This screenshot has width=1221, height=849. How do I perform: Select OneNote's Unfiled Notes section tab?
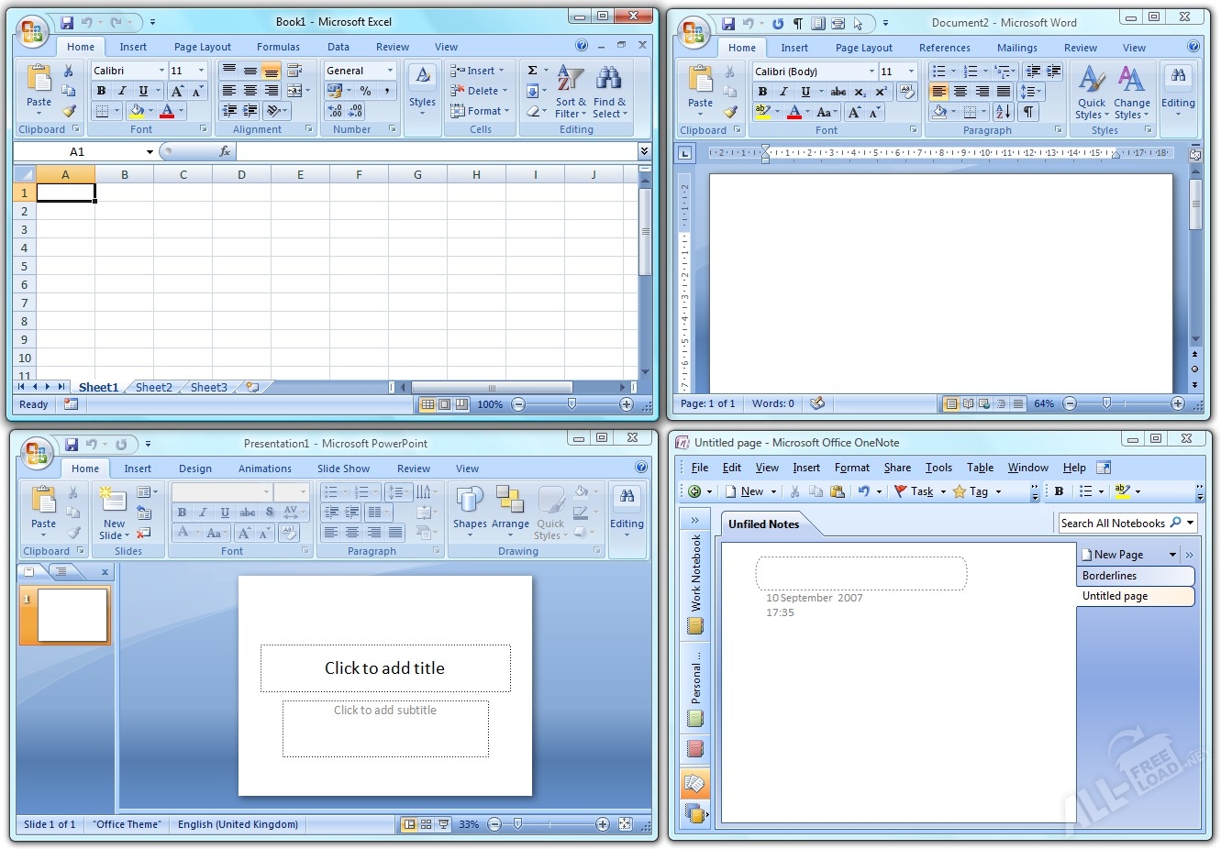[763, 524]
